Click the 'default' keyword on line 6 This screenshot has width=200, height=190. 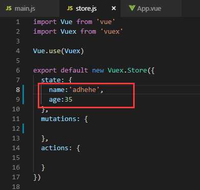[74, 70]
